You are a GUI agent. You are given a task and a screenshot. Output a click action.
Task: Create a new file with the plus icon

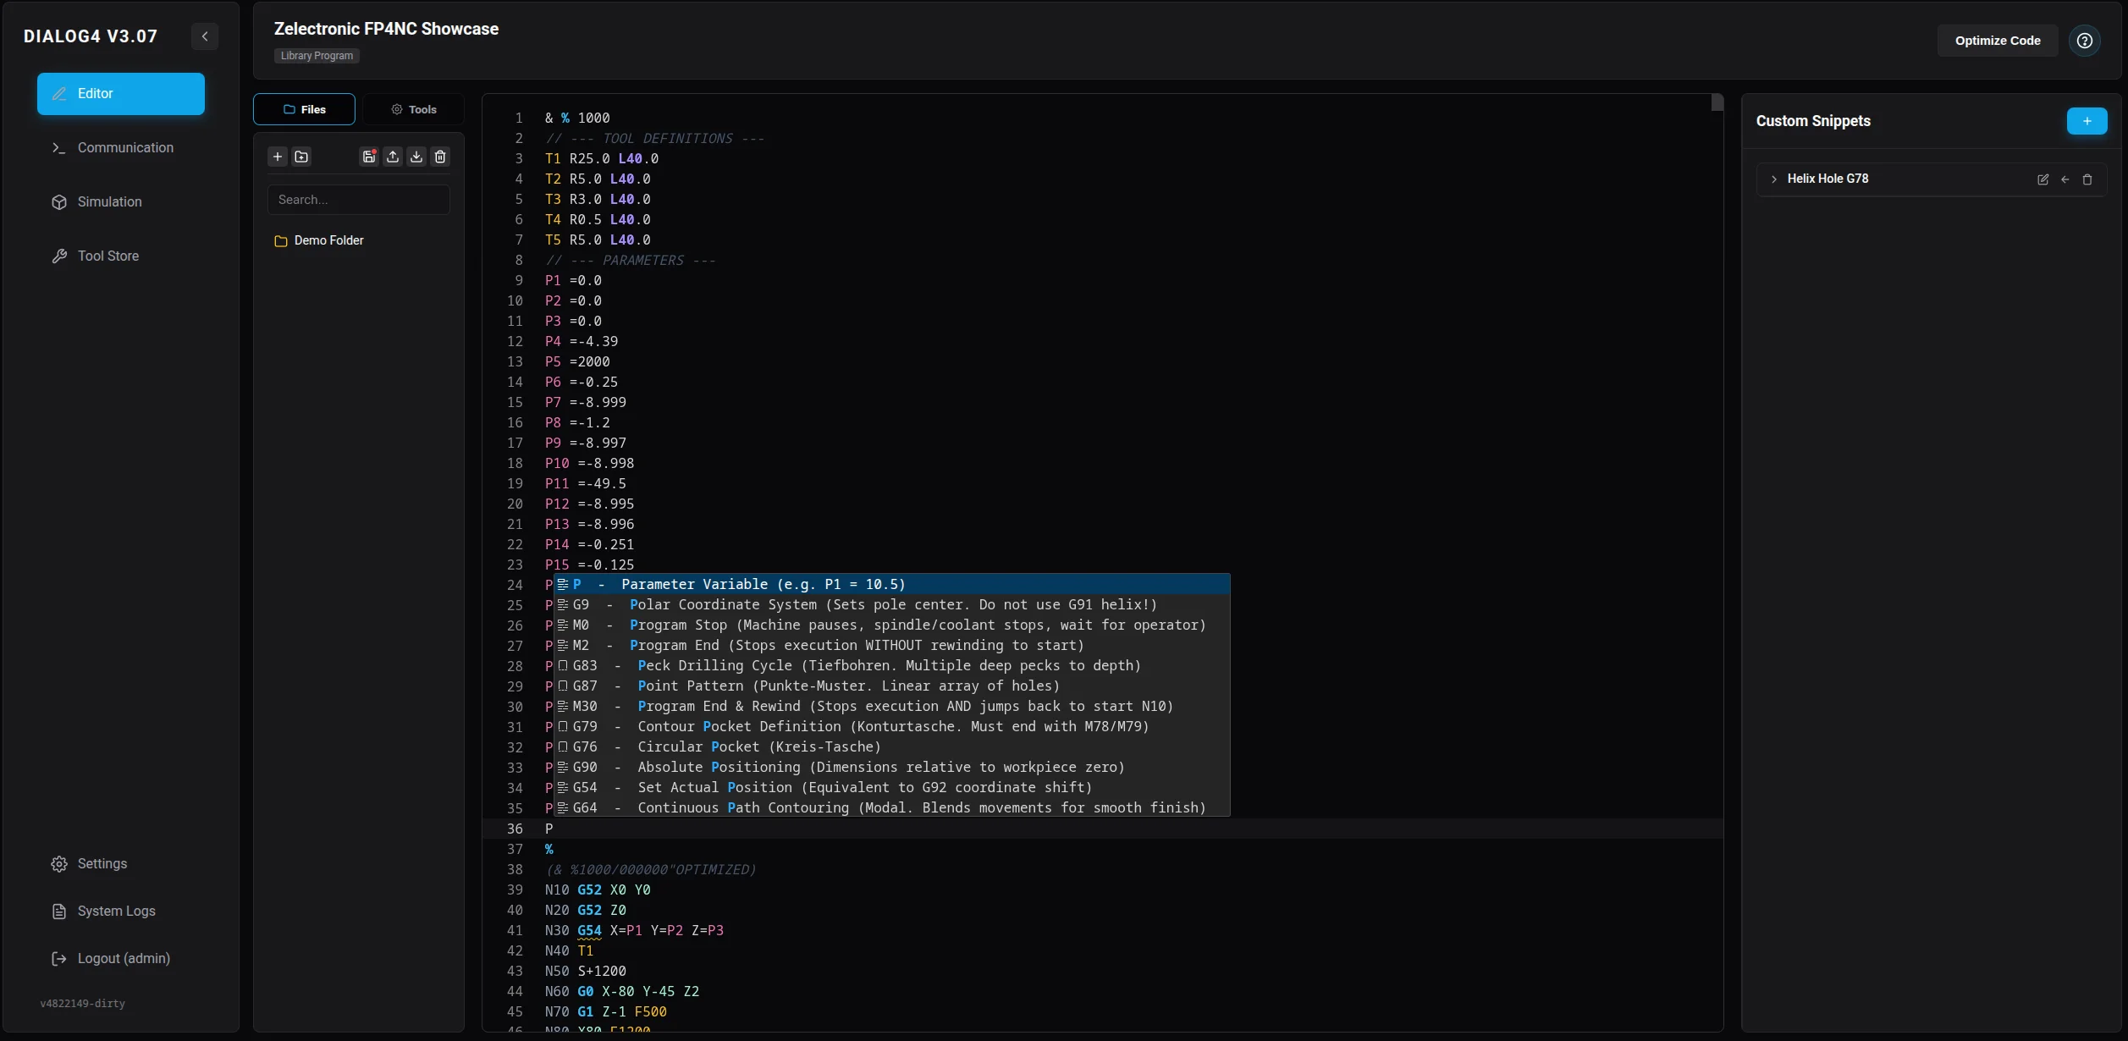click(278, 157)
